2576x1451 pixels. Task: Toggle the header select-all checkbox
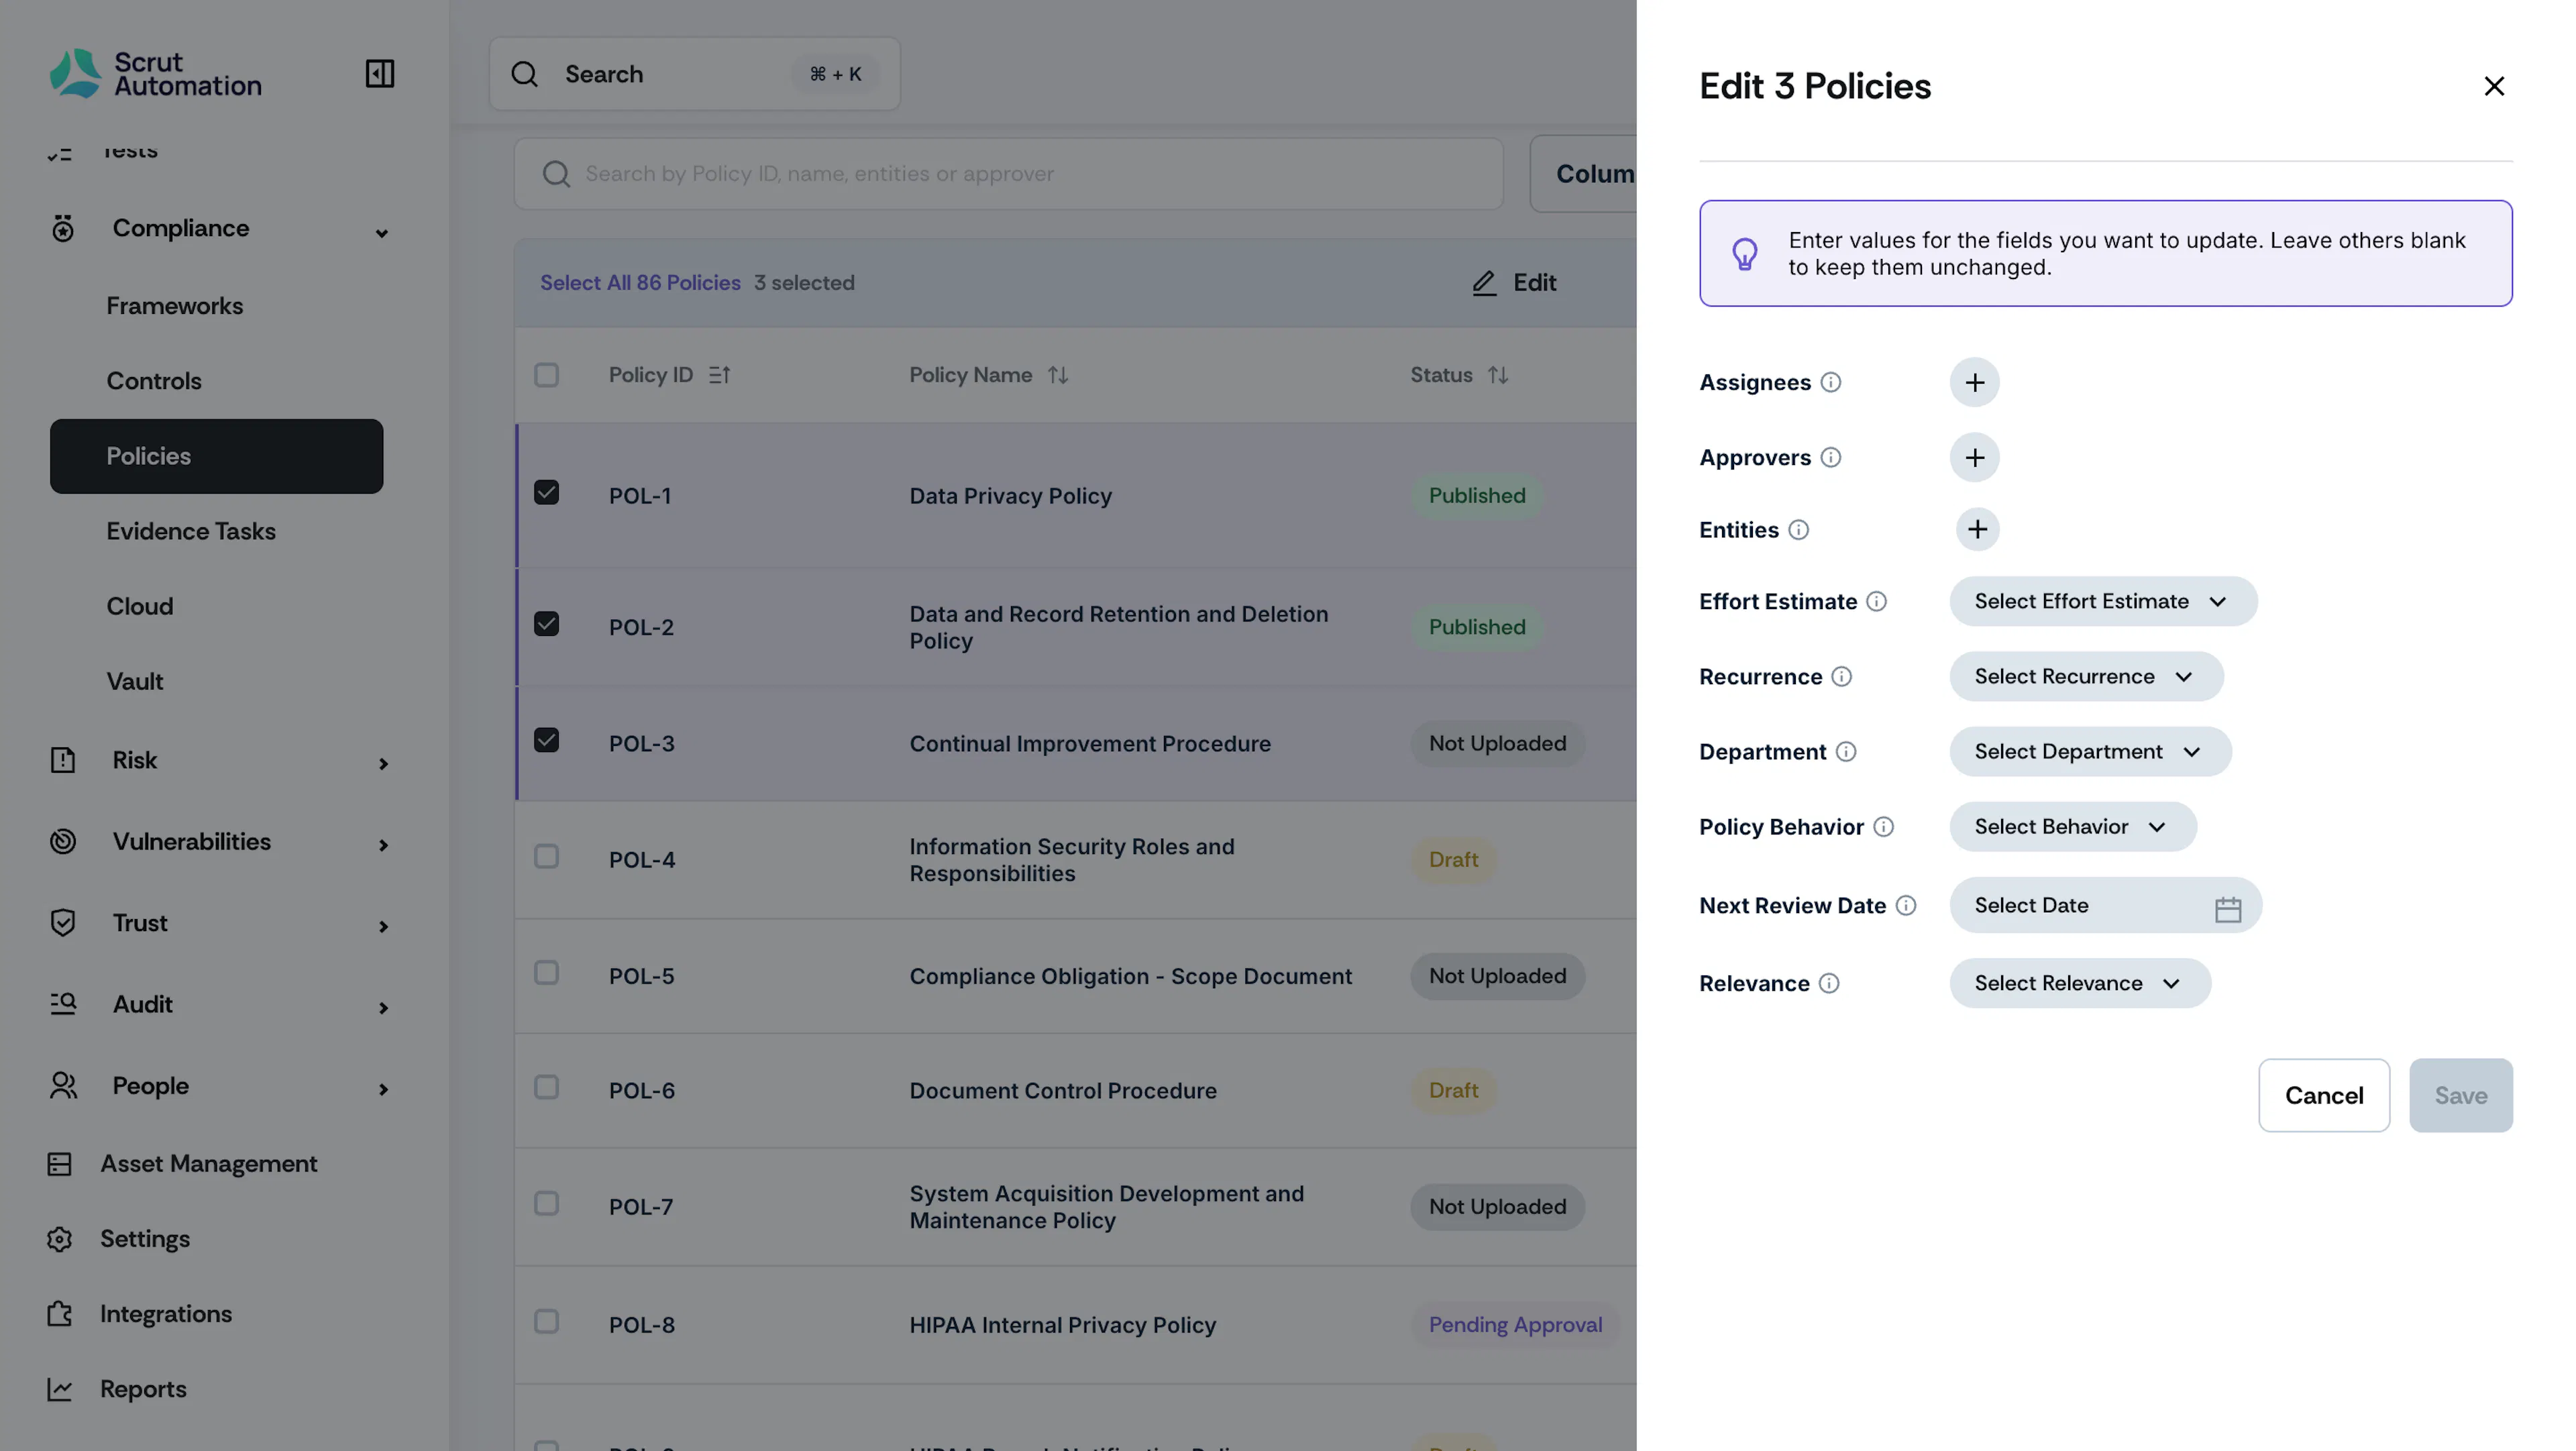tap(546, 375)
